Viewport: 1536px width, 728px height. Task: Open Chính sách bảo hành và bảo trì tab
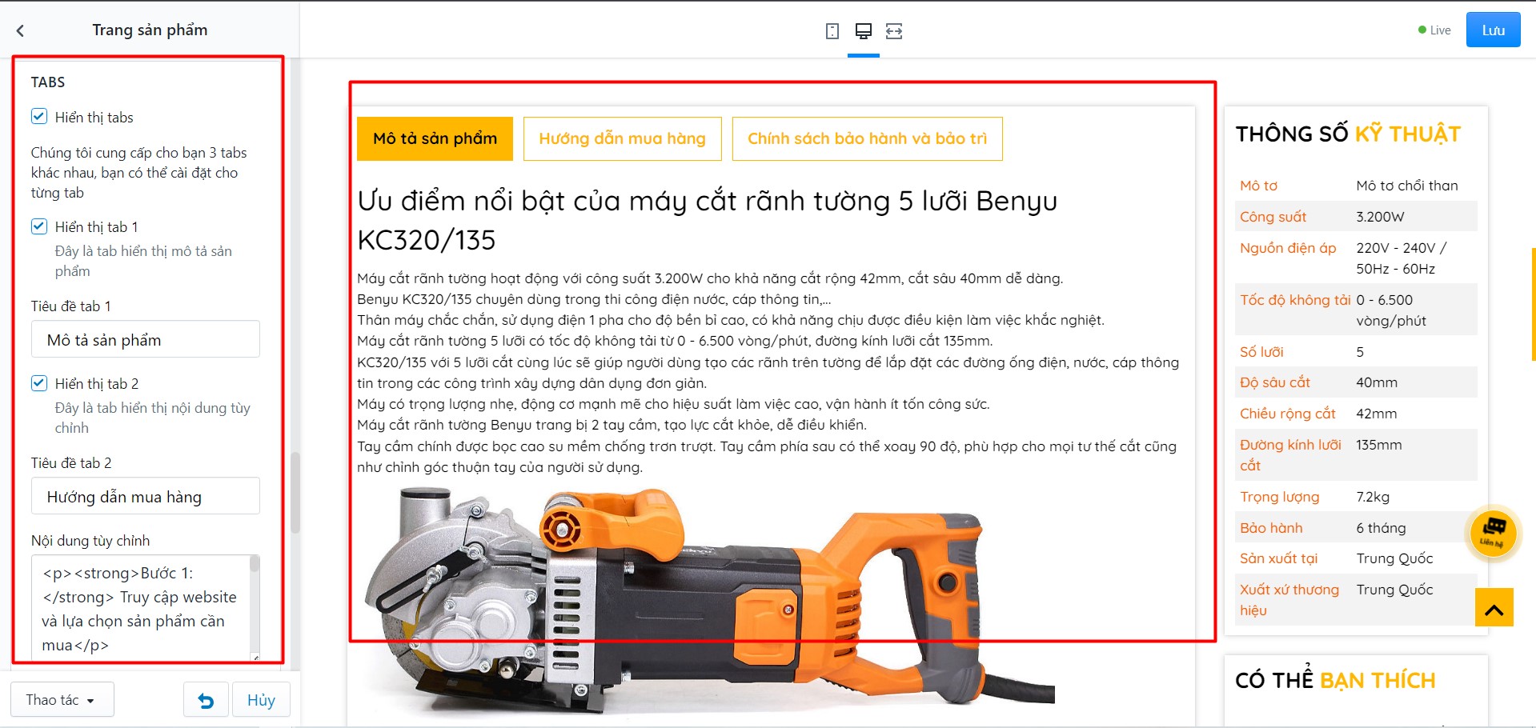[868, 138]
